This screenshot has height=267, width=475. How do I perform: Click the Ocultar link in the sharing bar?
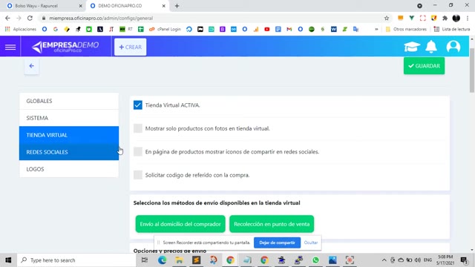click(311, 243)
